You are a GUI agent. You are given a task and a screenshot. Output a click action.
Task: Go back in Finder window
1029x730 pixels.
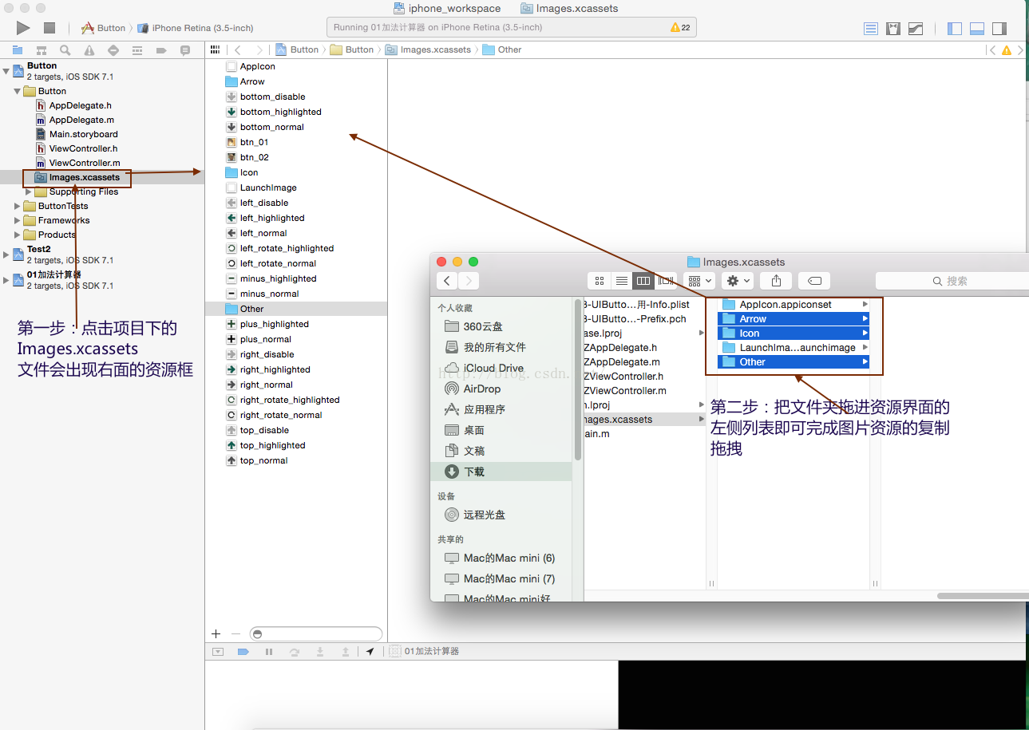point(447,281)
